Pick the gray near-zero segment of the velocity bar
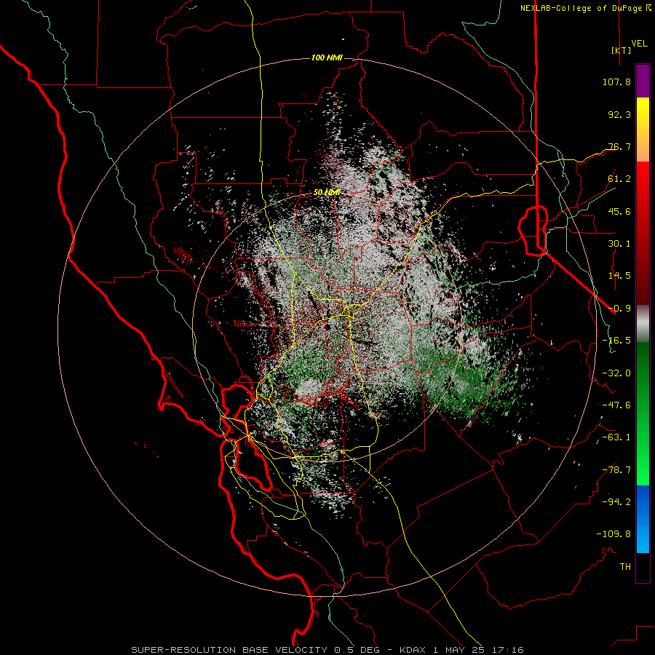Screen dimensions: 655x655 643,322
